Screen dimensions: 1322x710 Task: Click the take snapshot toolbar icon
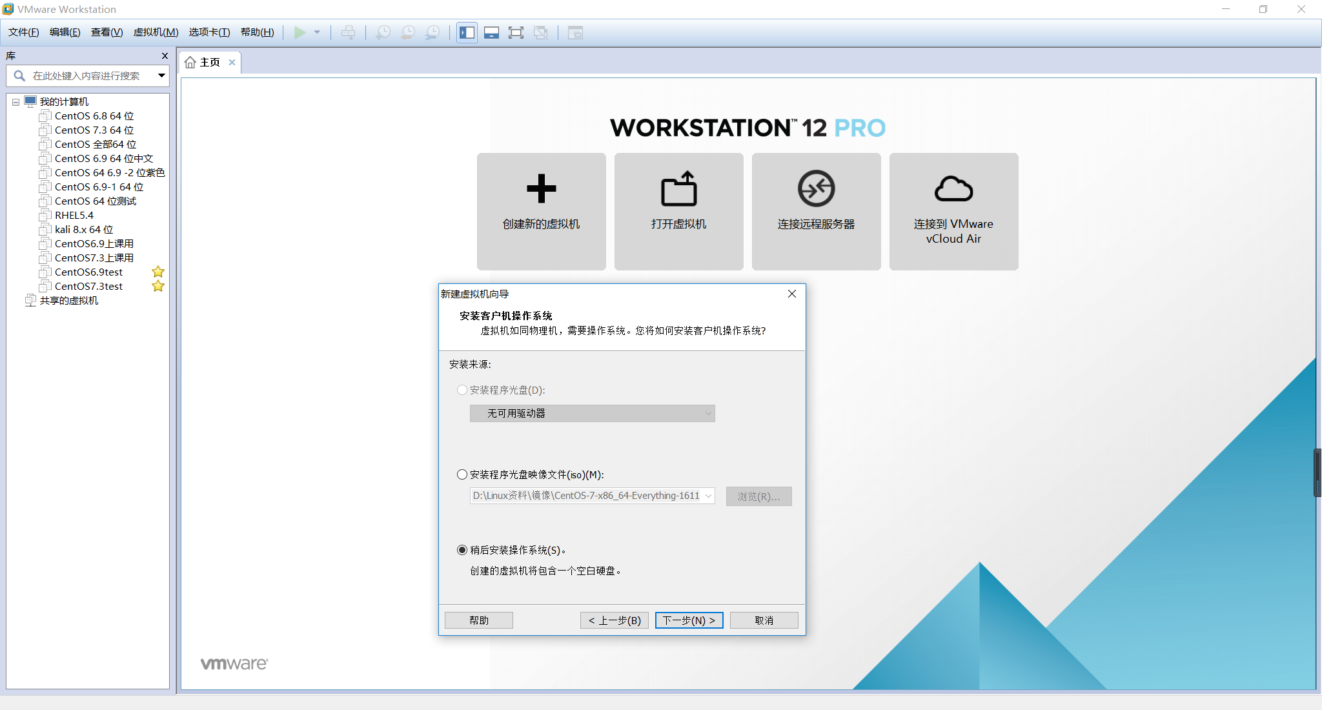[383, 32]
